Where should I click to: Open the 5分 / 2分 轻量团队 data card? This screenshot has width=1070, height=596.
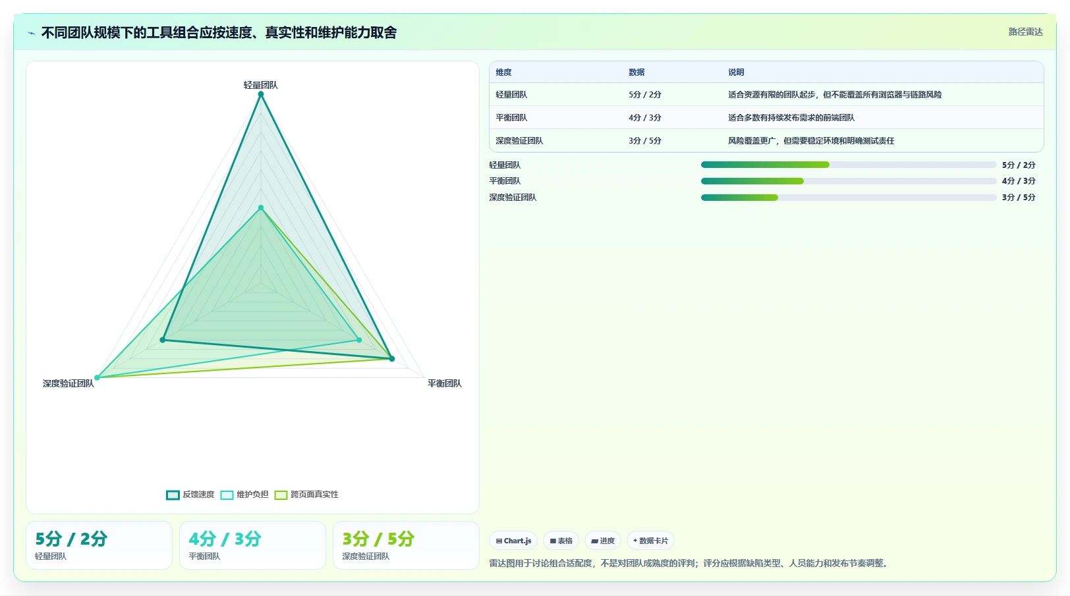pos(99,545)
